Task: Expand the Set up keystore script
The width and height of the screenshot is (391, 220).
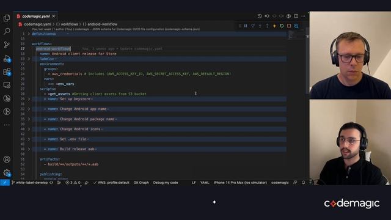Action: 29,99
